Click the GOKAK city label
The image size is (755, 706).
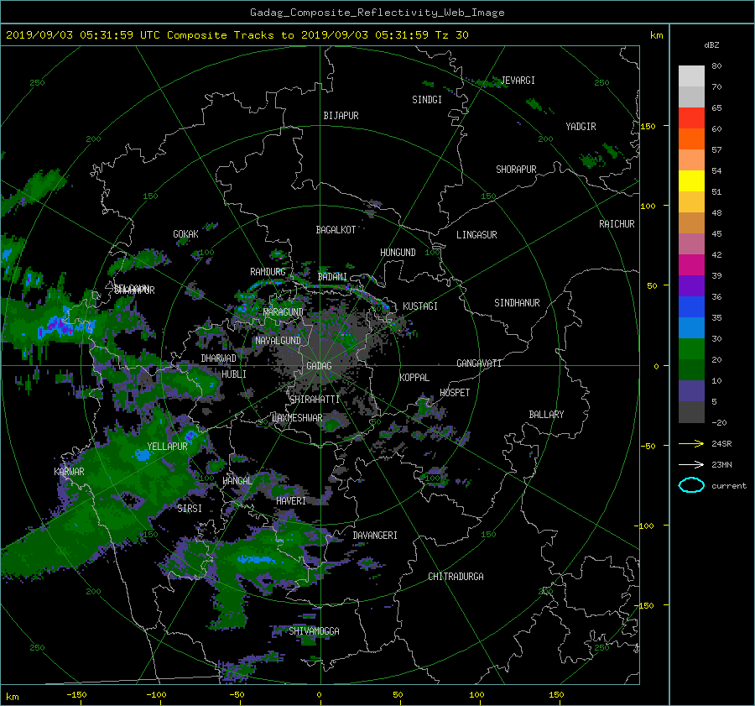coord(186,234)
